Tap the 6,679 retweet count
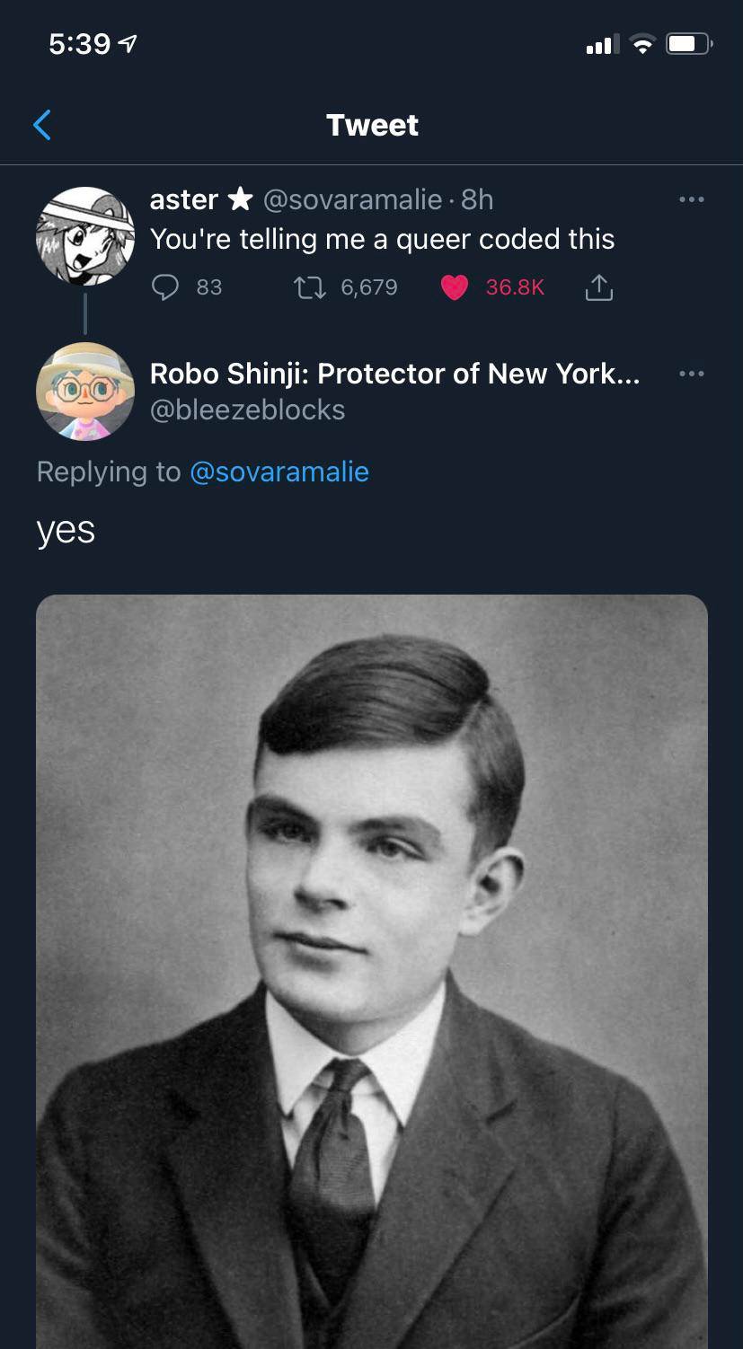This screenshot has width=743, height=1349. (368, 287)
